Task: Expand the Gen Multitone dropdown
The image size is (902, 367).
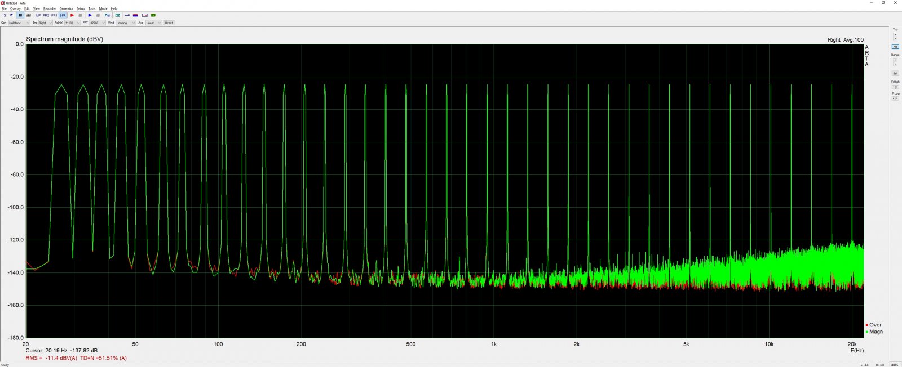Action: [x=19, y=23]
